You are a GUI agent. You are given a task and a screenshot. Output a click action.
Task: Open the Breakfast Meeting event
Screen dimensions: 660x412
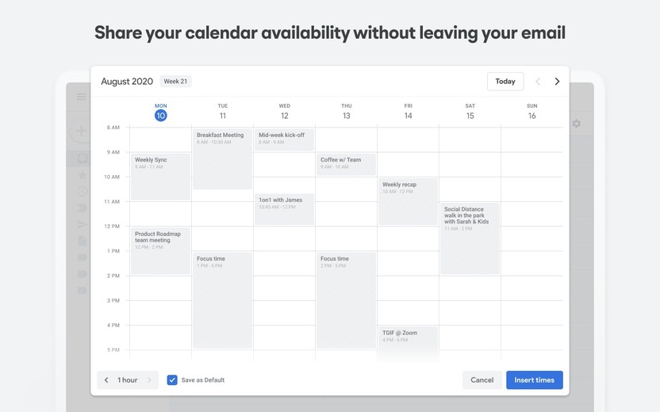pyautogui.click(x=222, y=159)
